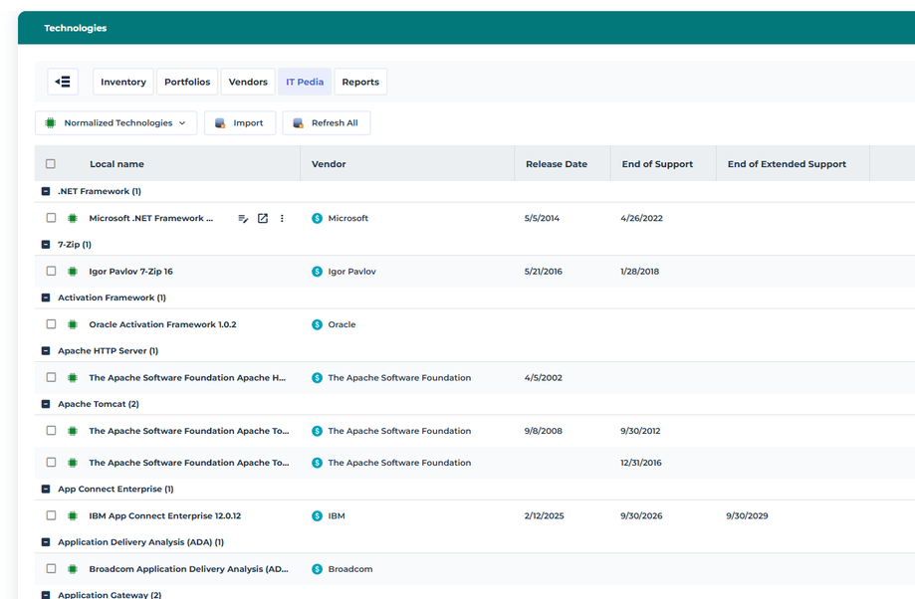Click the vendor icon next to Oracle
915x599 pixels.
[x=317, y=324]
